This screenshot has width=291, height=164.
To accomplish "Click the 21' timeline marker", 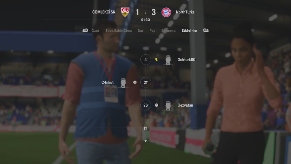I will point(146,82).
